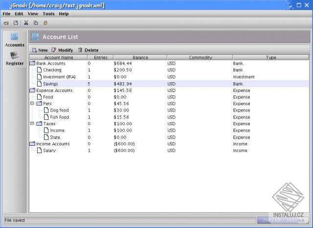Select the Fish Food account label
Screen dimensions: 313x228
click(60, 117)
